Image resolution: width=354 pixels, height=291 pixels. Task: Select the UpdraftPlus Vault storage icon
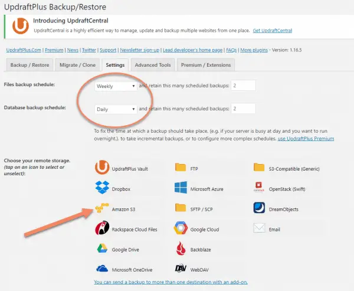(102, 168)
